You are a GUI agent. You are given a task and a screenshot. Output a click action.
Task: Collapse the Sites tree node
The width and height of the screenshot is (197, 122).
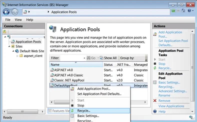point(9,46)
